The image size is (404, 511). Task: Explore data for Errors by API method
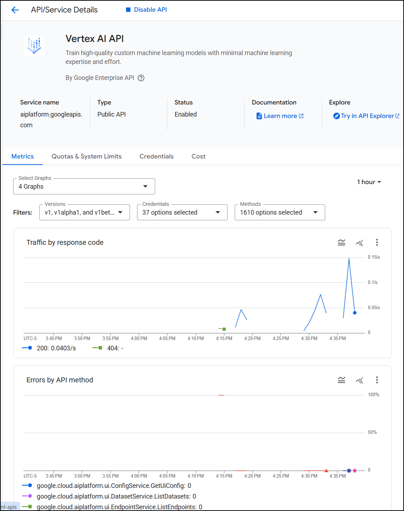pyautogui.click(x=359, y=380)
